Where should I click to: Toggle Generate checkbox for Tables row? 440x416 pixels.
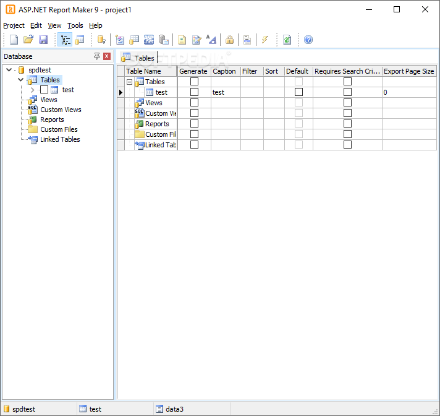coord(194,82)
